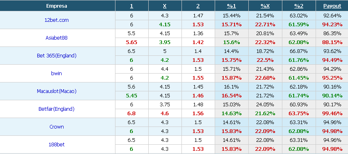Follow the Bet 365(England) link
The image size is (348, 154).
click(57, 56)
